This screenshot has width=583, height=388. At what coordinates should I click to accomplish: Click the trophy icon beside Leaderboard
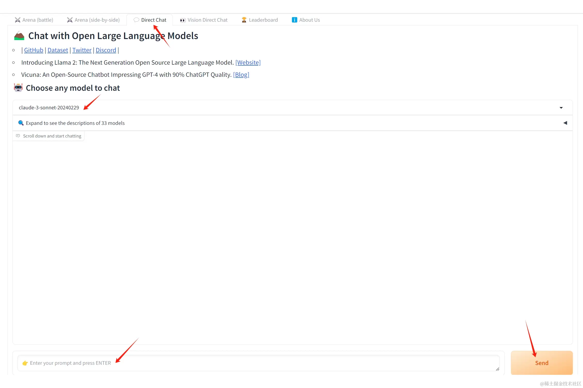click(244, 20)
